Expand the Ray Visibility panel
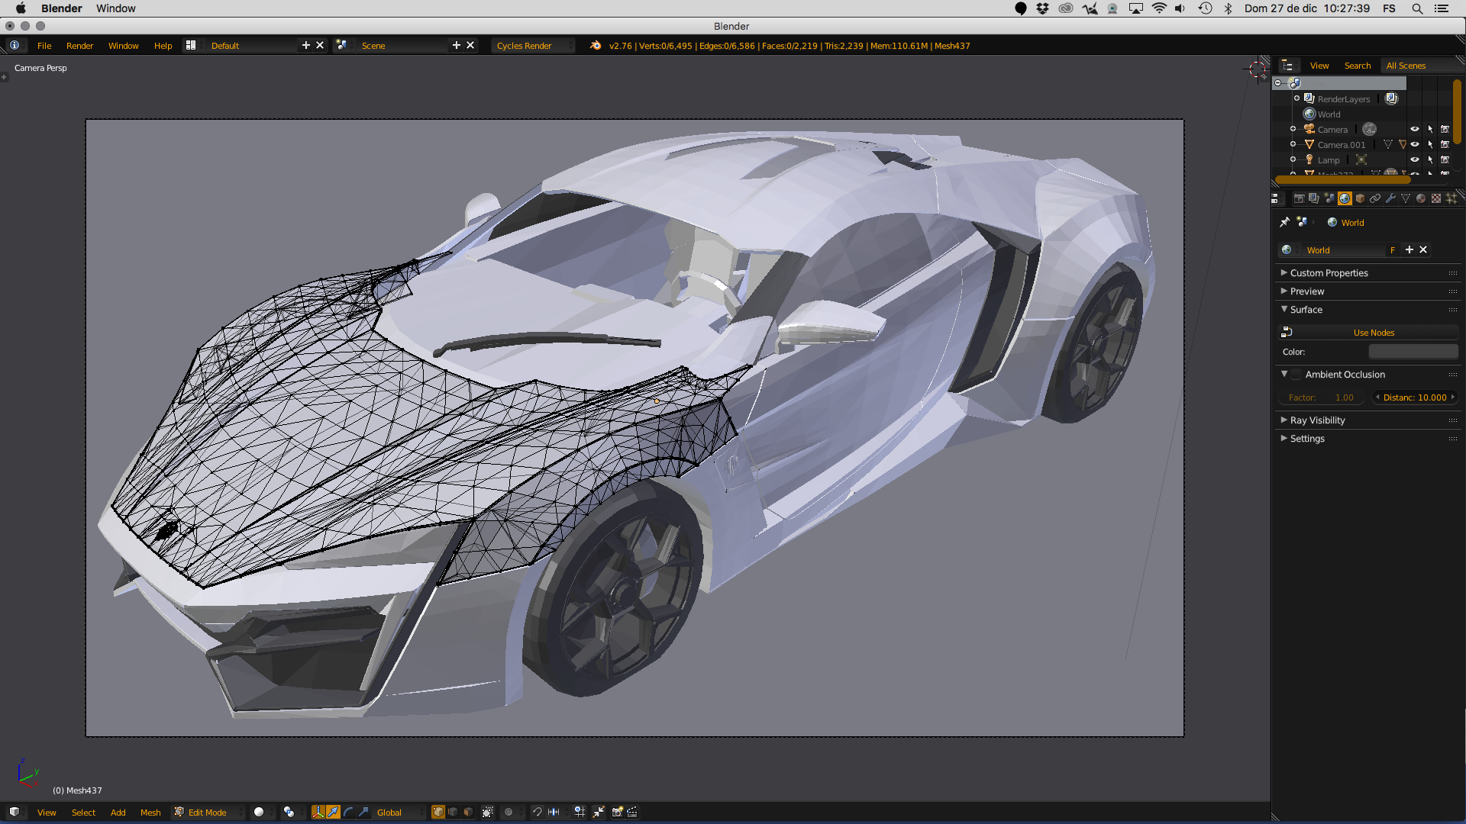 coord(1317,420)
